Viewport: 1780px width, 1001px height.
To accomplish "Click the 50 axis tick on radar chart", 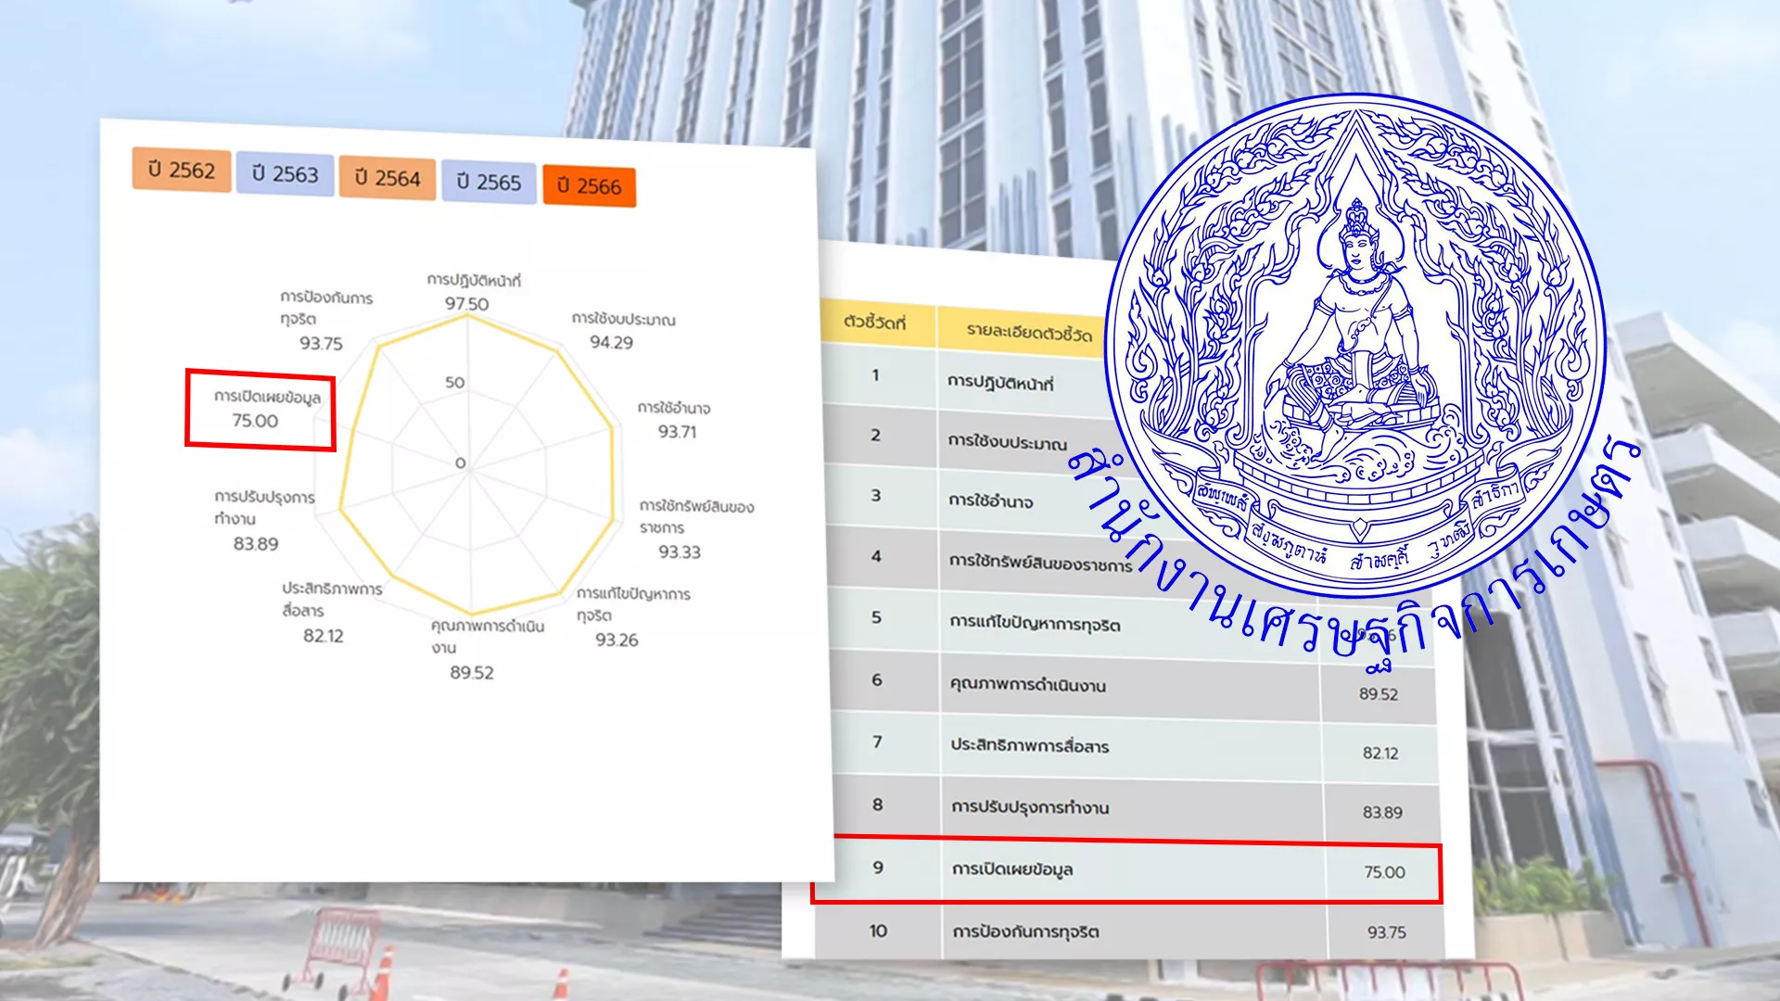I will (454, 382).
